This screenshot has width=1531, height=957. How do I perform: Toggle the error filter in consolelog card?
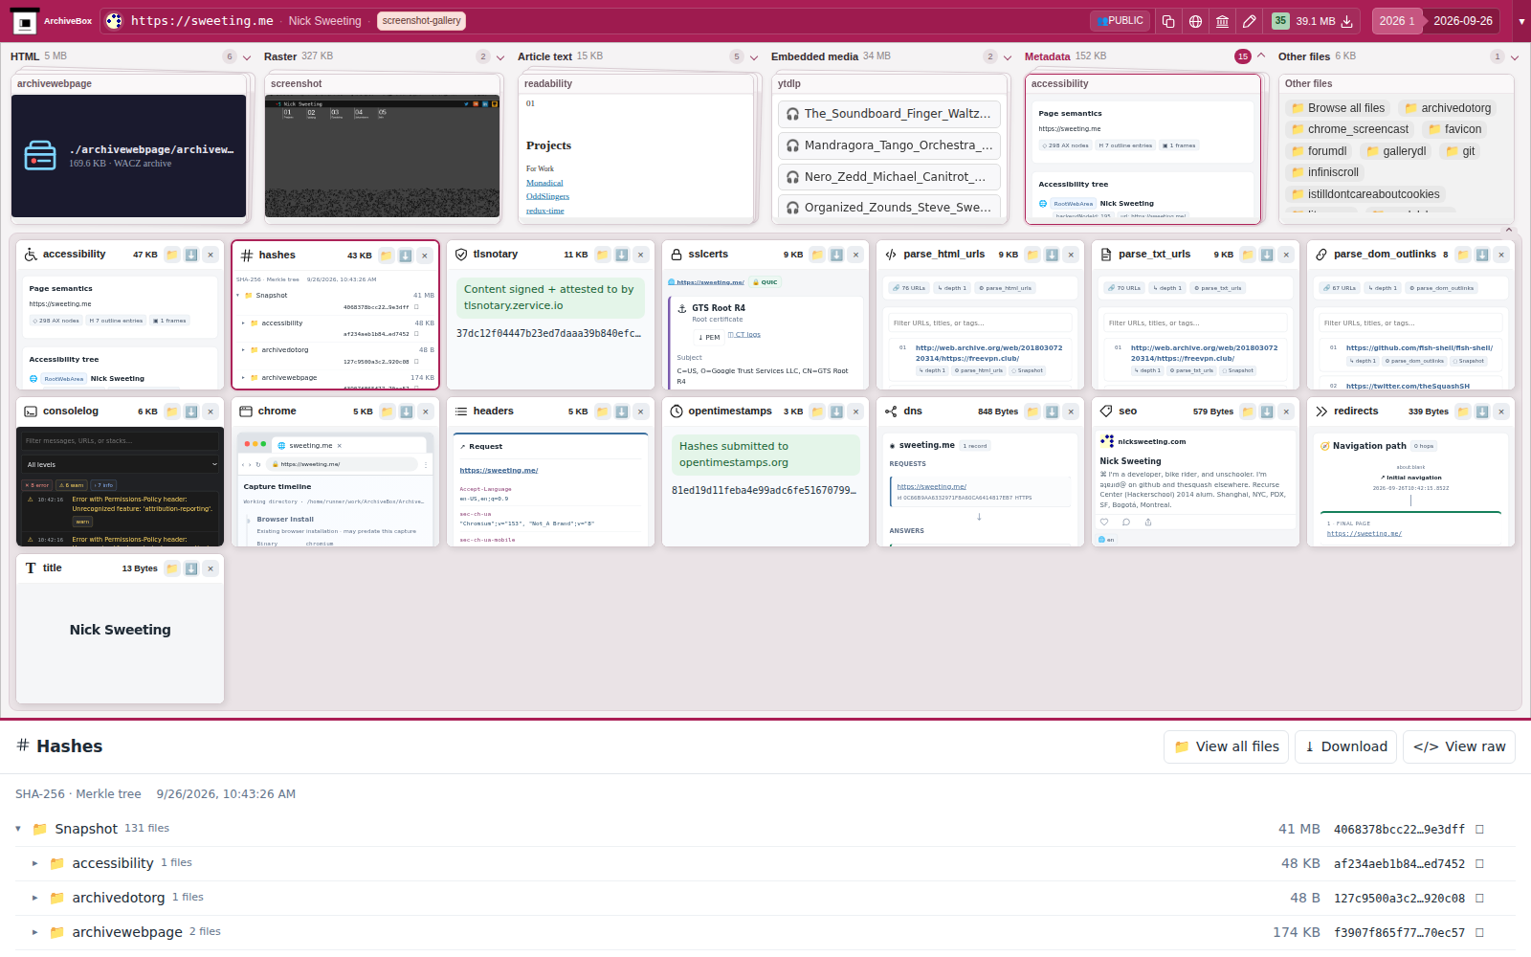coord(38,485)
